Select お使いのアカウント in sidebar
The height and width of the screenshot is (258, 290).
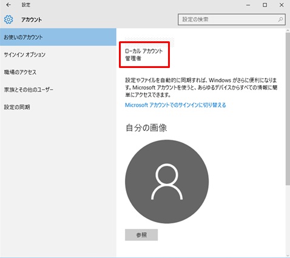[x=58, y=37]
